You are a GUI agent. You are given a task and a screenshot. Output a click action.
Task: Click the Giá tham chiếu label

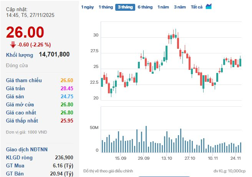pos(24,80)
